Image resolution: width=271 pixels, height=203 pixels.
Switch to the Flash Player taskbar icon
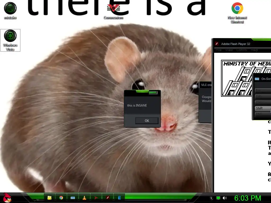pyautogui.click(x=107, y=198)
